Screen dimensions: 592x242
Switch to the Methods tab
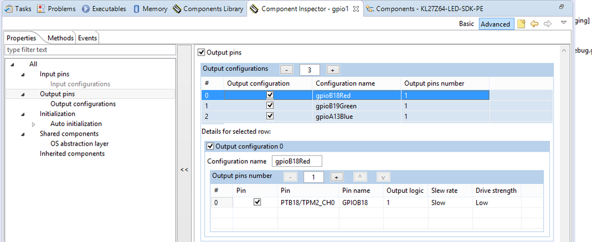60,38
